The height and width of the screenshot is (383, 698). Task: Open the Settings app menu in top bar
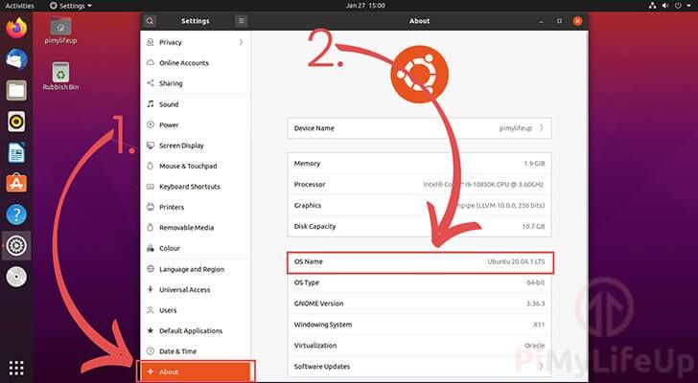click(71, 6)
